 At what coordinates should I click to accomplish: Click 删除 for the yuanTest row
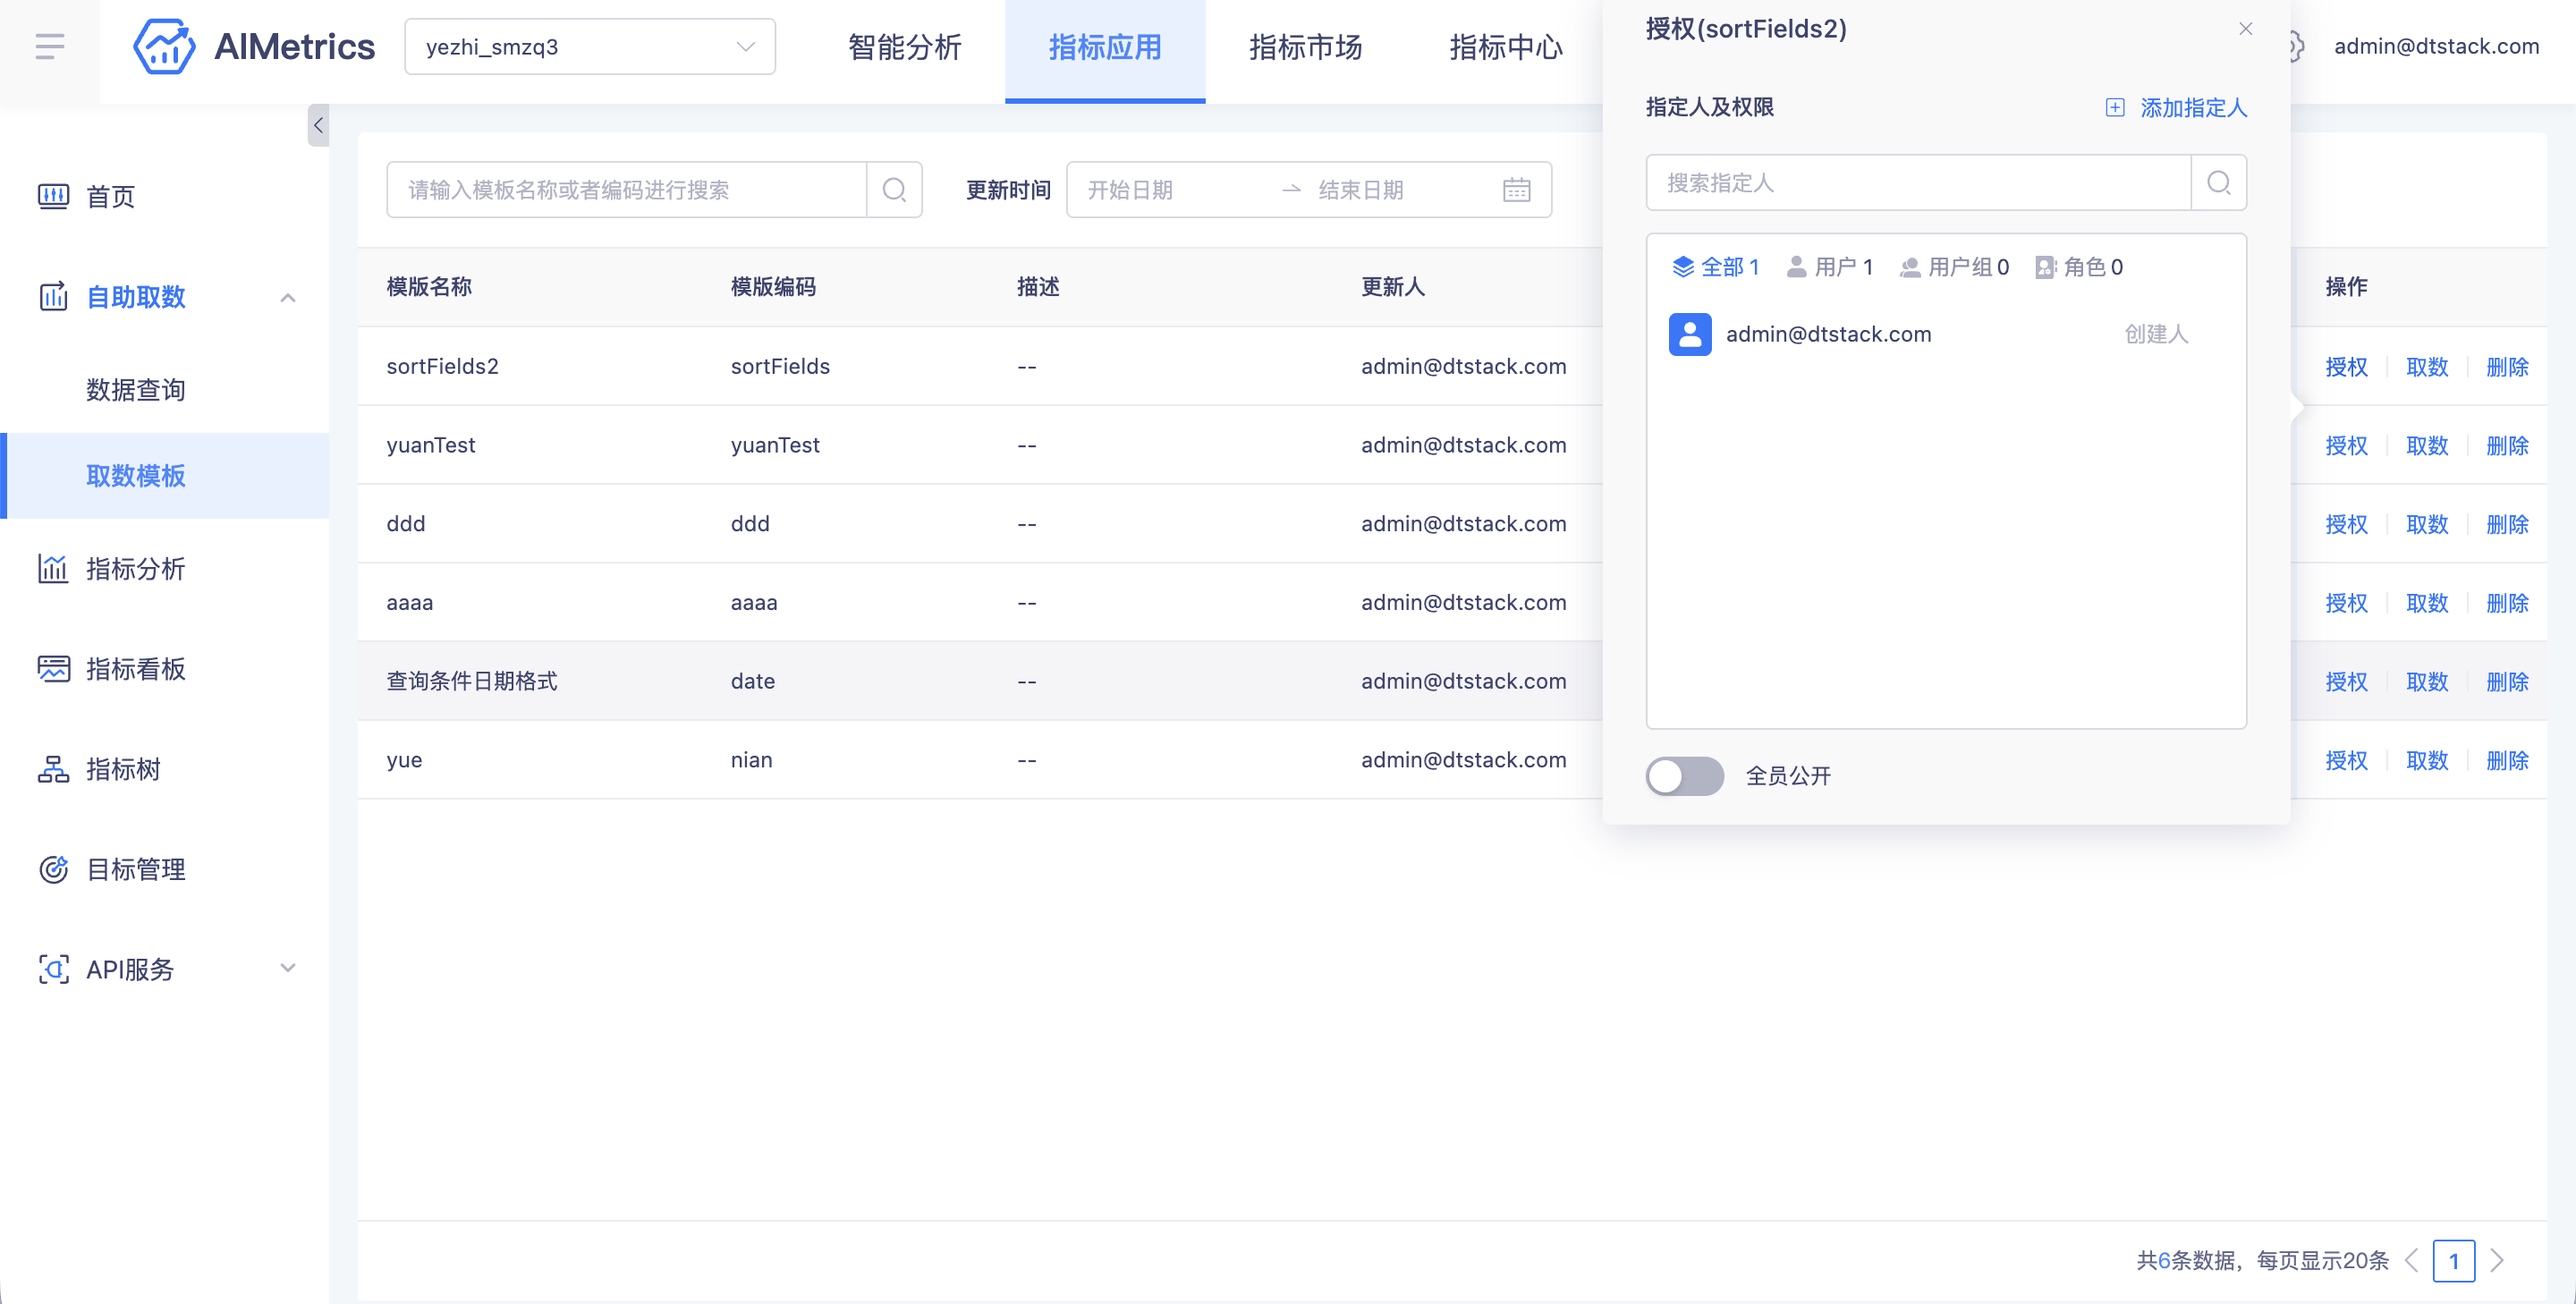[x=2507, y=445]
